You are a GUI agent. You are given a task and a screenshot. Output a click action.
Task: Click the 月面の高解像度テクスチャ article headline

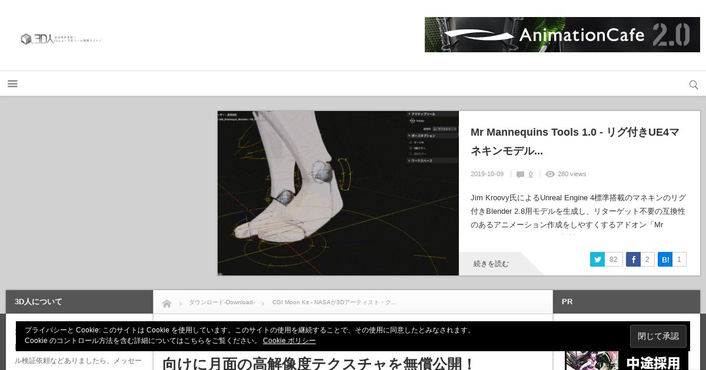tap(318, 364)
